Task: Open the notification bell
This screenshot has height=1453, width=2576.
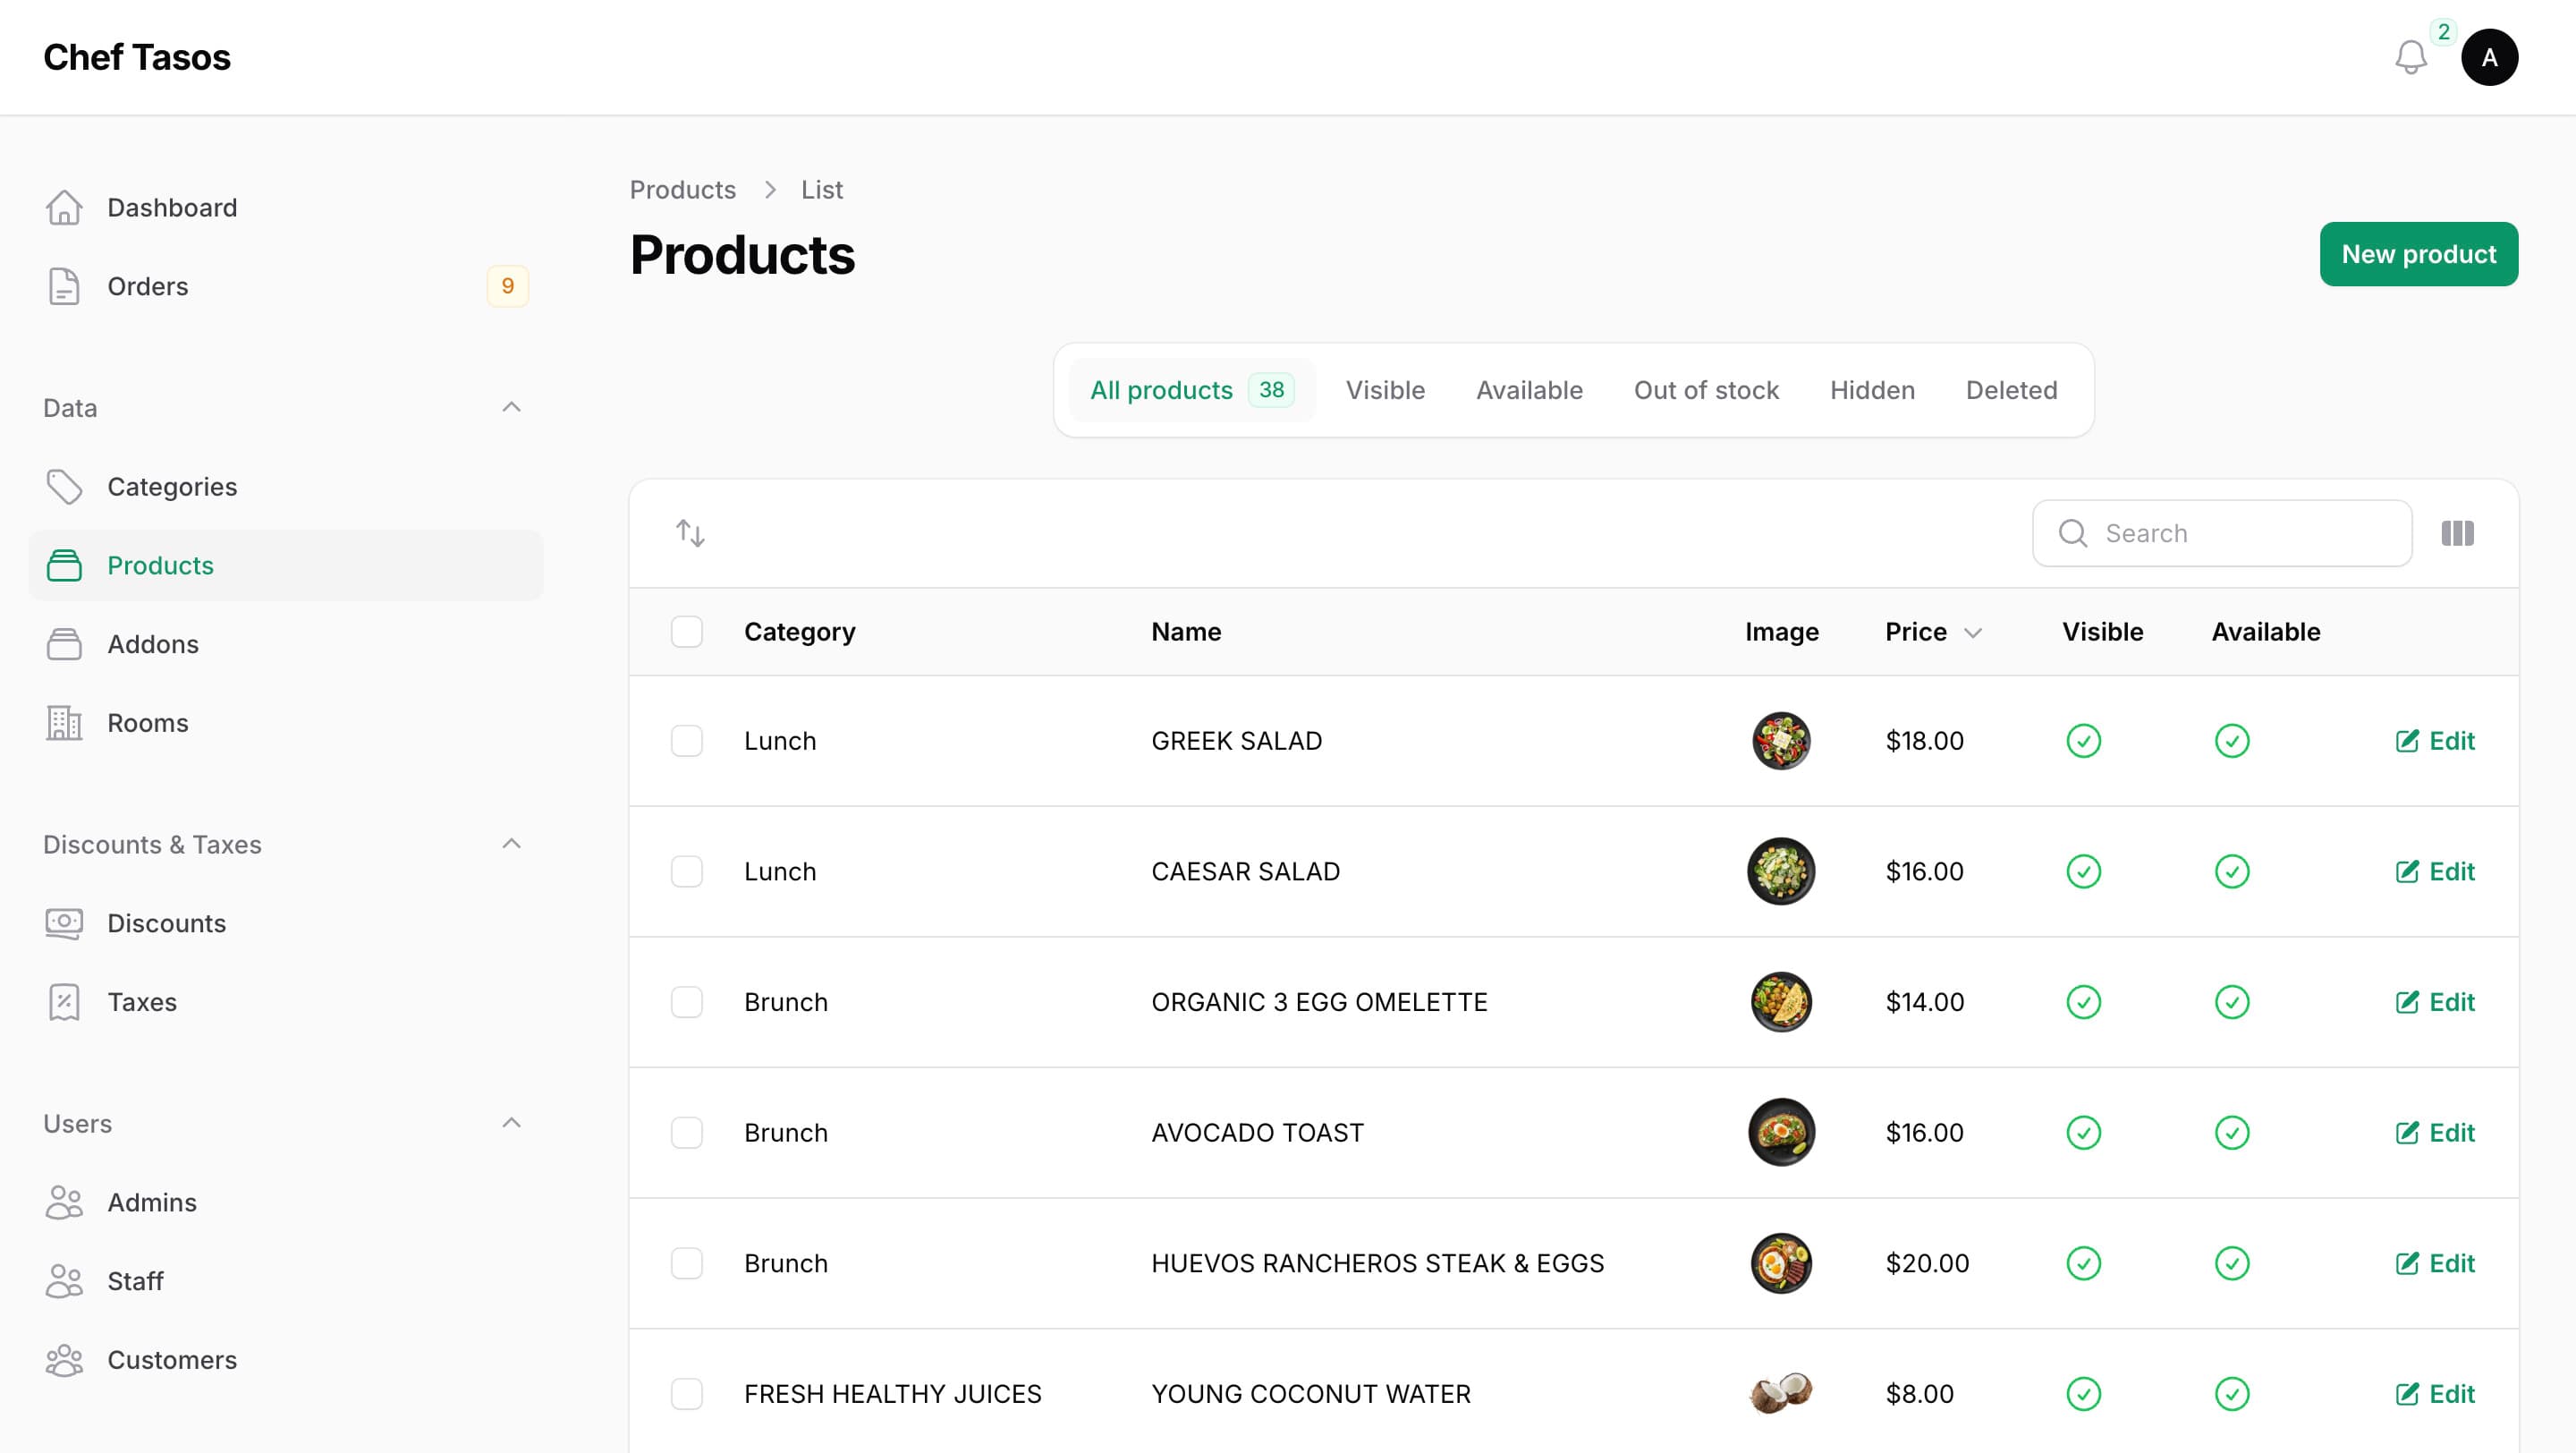Action: (2410, 57)
